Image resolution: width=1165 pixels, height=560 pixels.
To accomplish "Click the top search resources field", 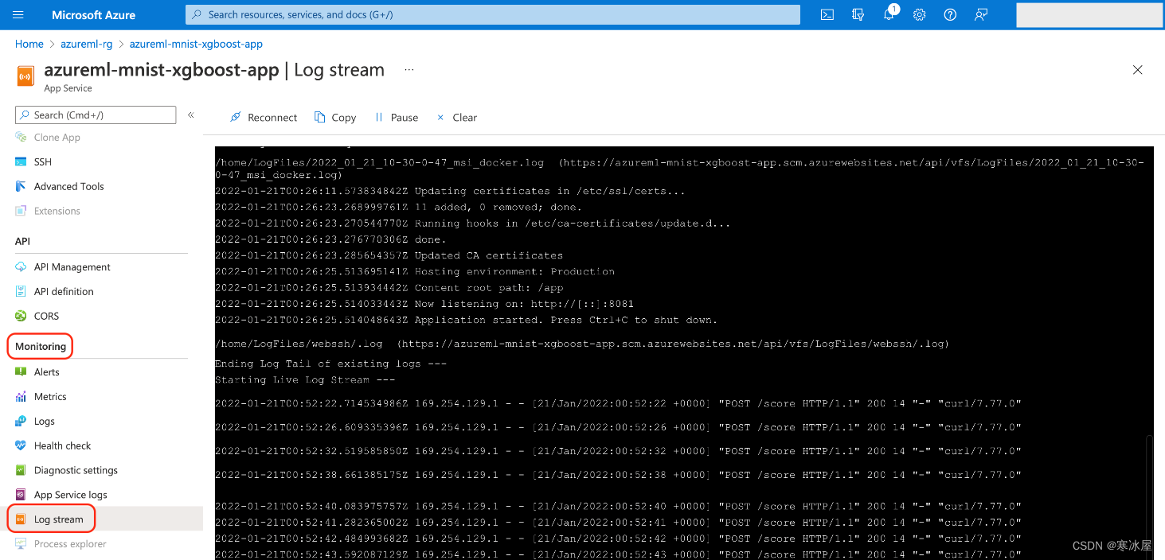I will point(492,14).
